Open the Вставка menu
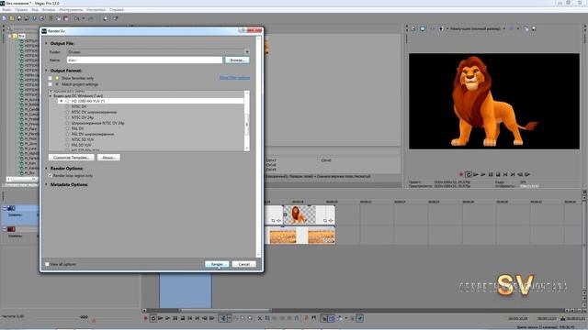Image resolution: width=588 pixels, height=330 pixels. click(x=49, y=10)
